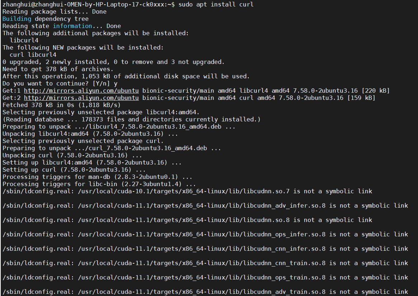Image resolution: width=418 pixels, height=296 pixels.
Task: Click the '(Reading database ... 178373 files' line
Action: pyautogui.click(x=131, y=119)
